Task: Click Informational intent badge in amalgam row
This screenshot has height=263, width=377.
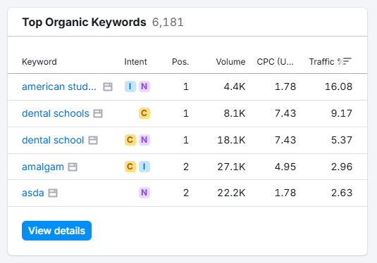Action: pos(144,167)
